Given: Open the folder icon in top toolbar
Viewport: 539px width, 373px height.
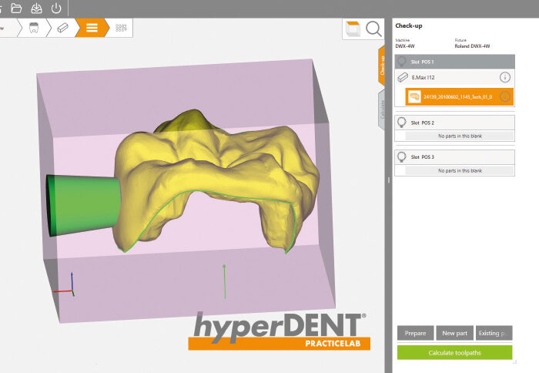Looking at the screenshot, I should coord(16,8).
